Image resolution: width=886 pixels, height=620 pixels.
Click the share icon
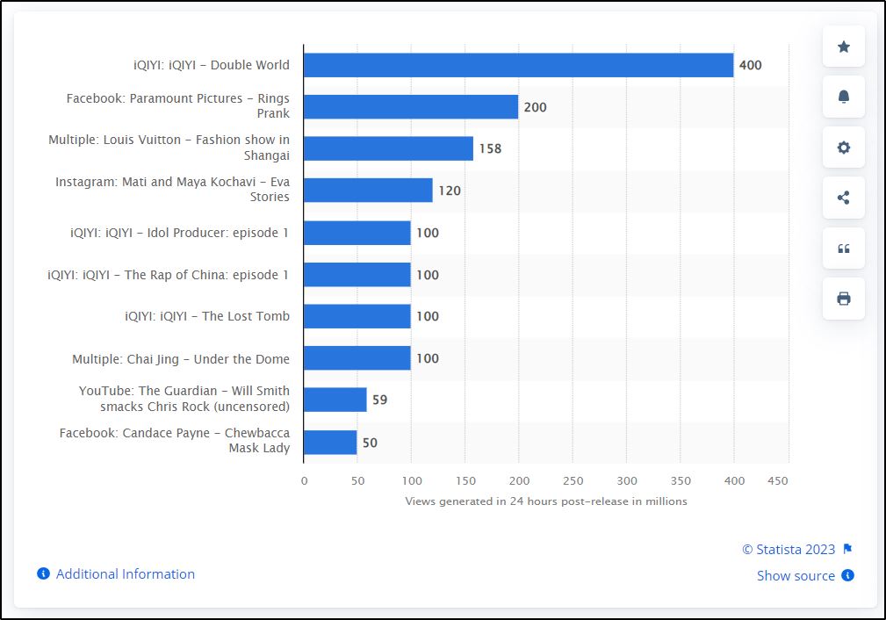pyautogui.click(x=843, y=197)
